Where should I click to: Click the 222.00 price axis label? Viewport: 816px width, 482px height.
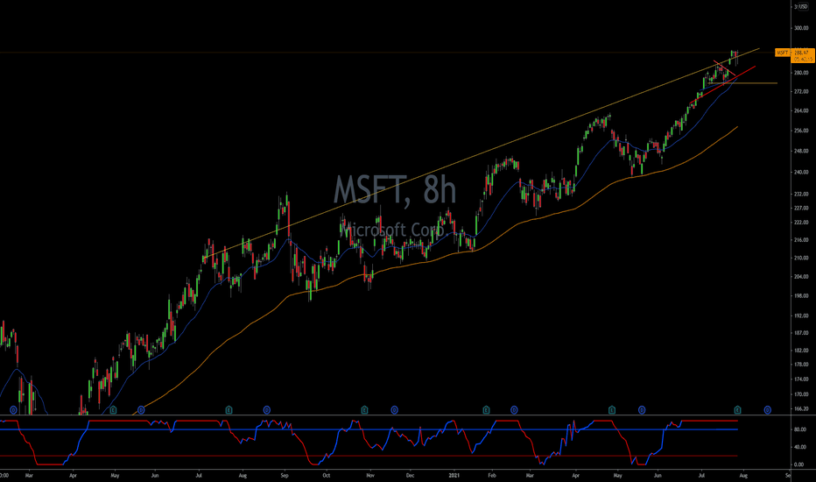(801, 223)
